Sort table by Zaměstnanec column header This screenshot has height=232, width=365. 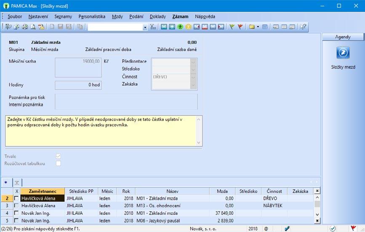(43, 191)
